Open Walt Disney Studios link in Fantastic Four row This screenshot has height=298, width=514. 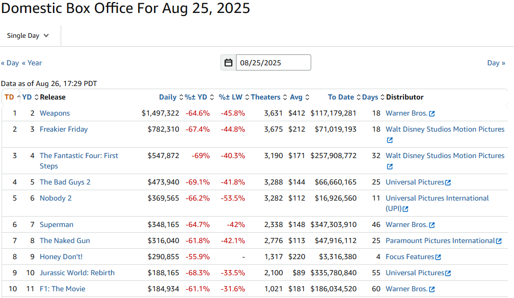(445, 156)
